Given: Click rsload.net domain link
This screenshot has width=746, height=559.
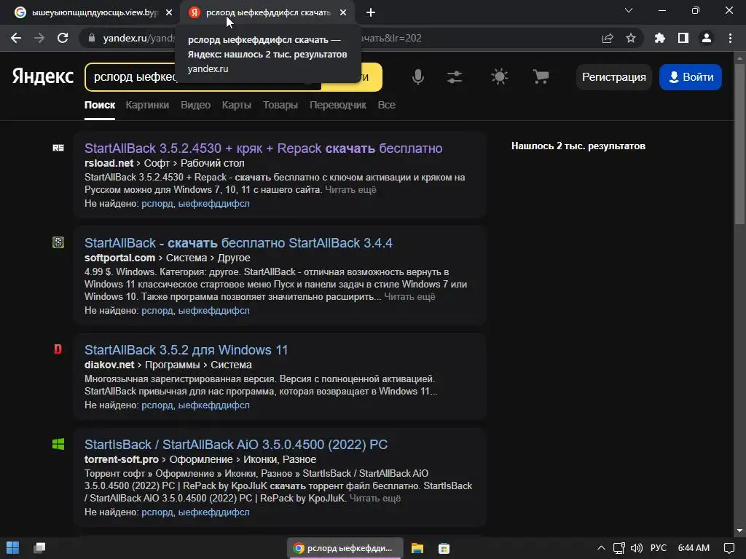Looking at the screenshot, I should [x=109, y=163].
